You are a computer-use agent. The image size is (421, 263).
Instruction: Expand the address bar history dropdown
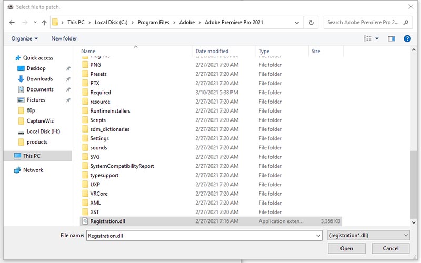[297, 23]
